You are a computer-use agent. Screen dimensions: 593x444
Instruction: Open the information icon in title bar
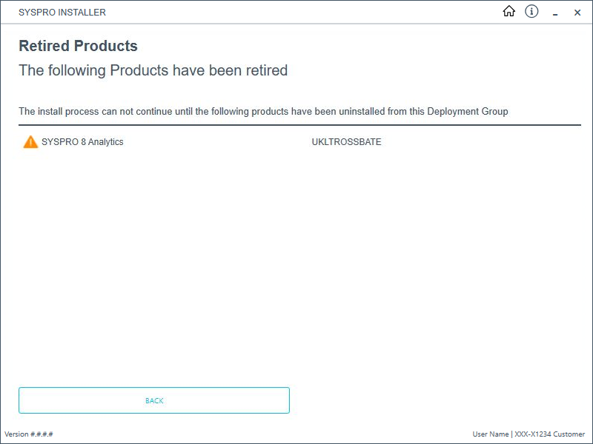point(531,12)
